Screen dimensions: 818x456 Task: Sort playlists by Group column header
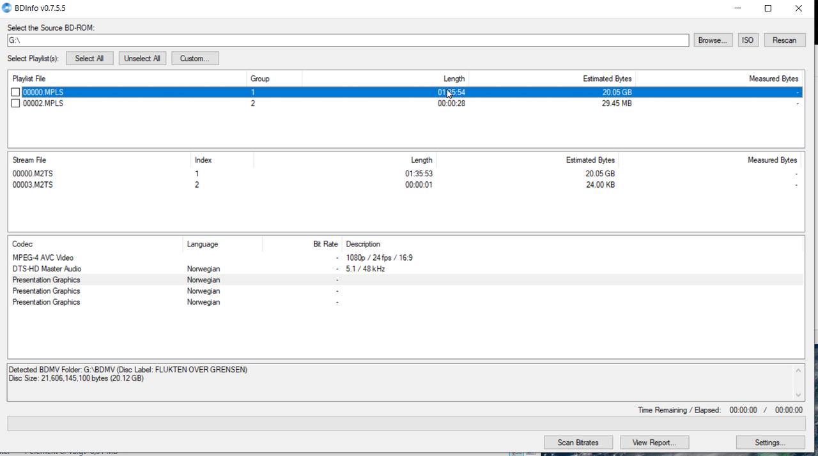[274, 79]
